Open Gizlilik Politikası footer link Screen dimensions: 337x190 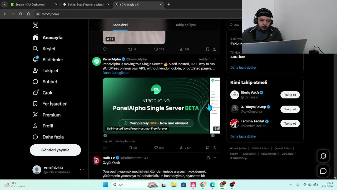tap(260, 149)
